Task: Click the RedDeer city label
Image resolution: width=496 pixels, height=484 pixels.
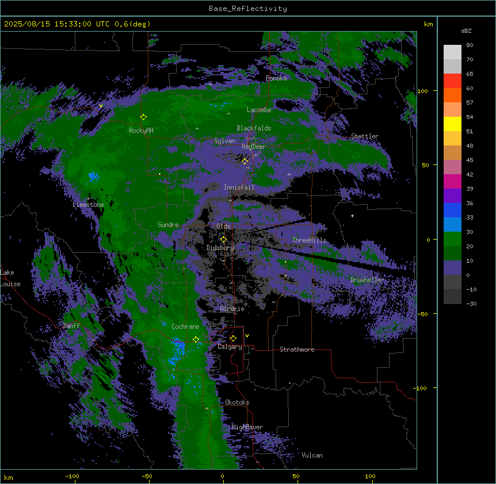Action: coord(254,147)
